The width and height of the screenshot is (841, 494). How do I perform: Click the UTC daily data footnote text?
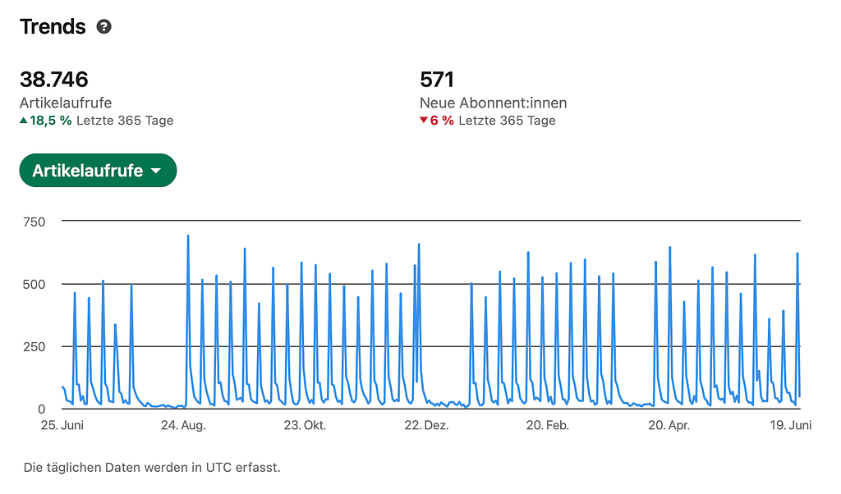point(152,468)
